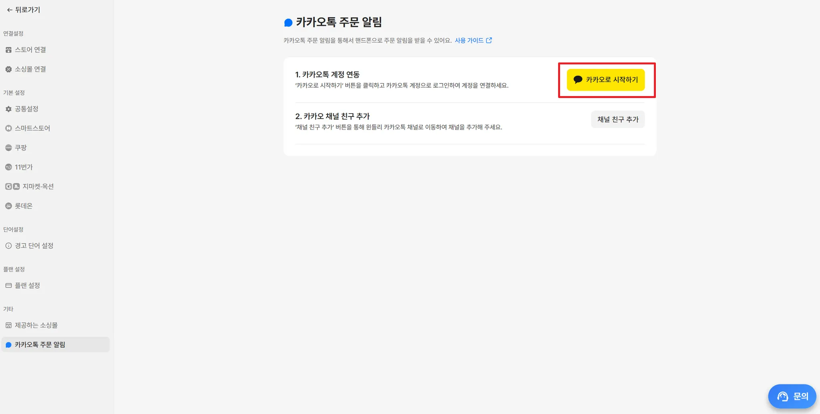The image size is (820, 414).
Task: Click the Coupang icon beside 쿠팡
Action: pos(8,148)
